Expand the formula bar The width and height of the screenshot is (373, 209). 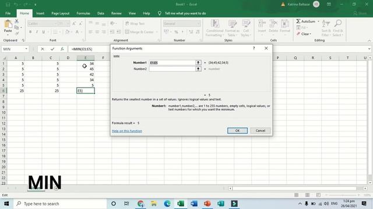pyautogui.click(x=369, y=49)
